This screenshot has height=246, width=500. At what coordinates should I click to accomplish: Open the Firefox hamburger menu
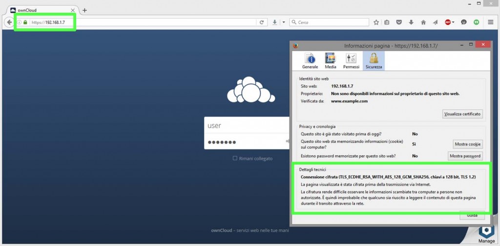pos(491,22)
